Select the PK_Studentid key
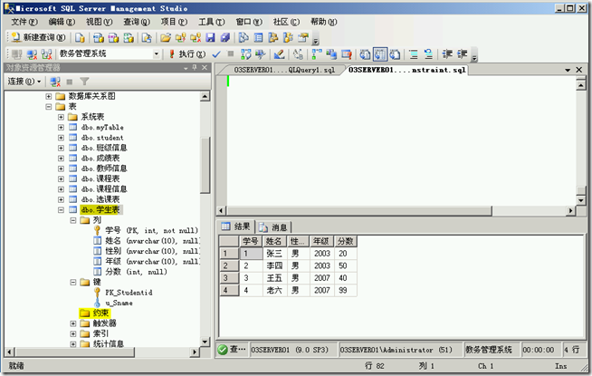The height and width of the screenshot is (376, 592). (129, 293)
